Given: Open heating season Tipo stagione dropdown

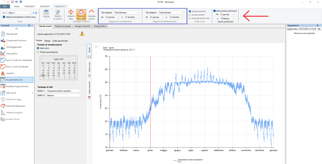Looking at the screenshot, I should pos(126,13).
